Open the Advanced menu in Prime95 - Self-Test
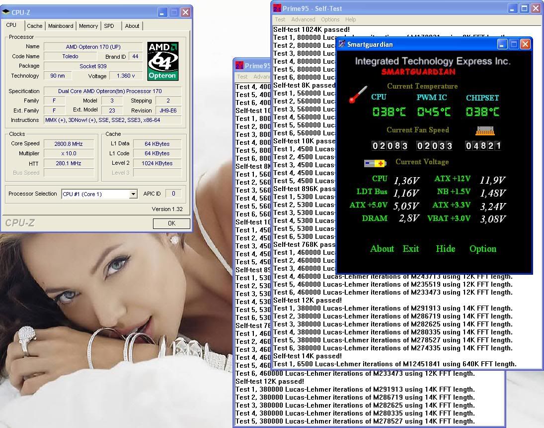Image resolution: width=544 pixels, height=428 pixels. pyautogui.click(x=303, y=19)
